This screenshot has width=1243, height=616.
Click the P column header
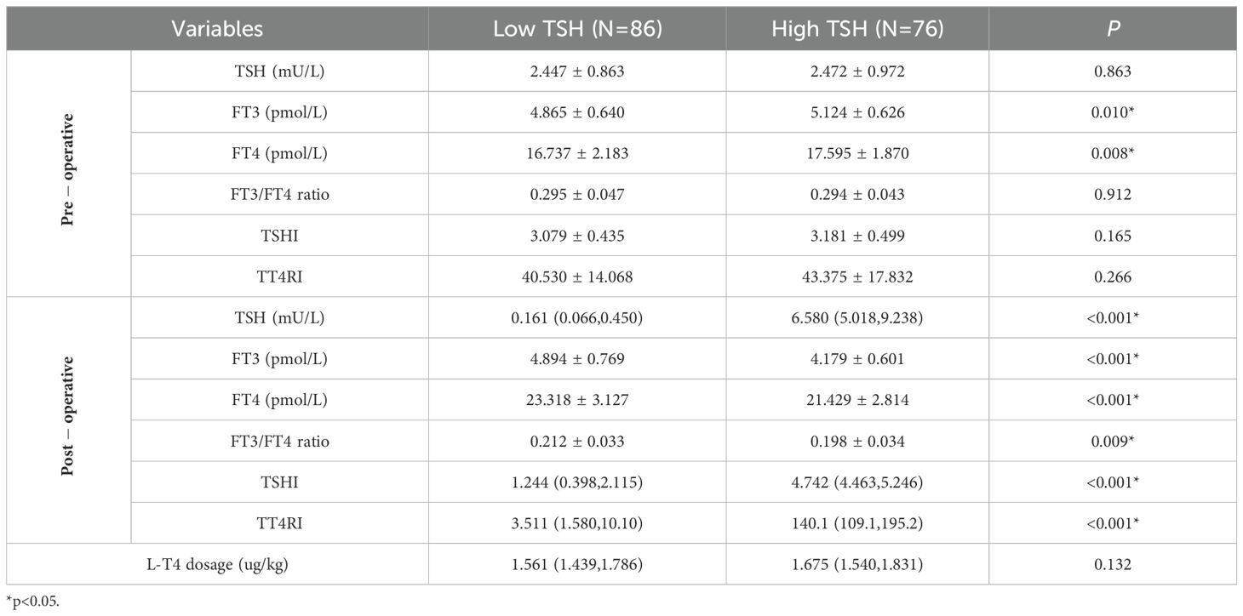[1114, 29]
